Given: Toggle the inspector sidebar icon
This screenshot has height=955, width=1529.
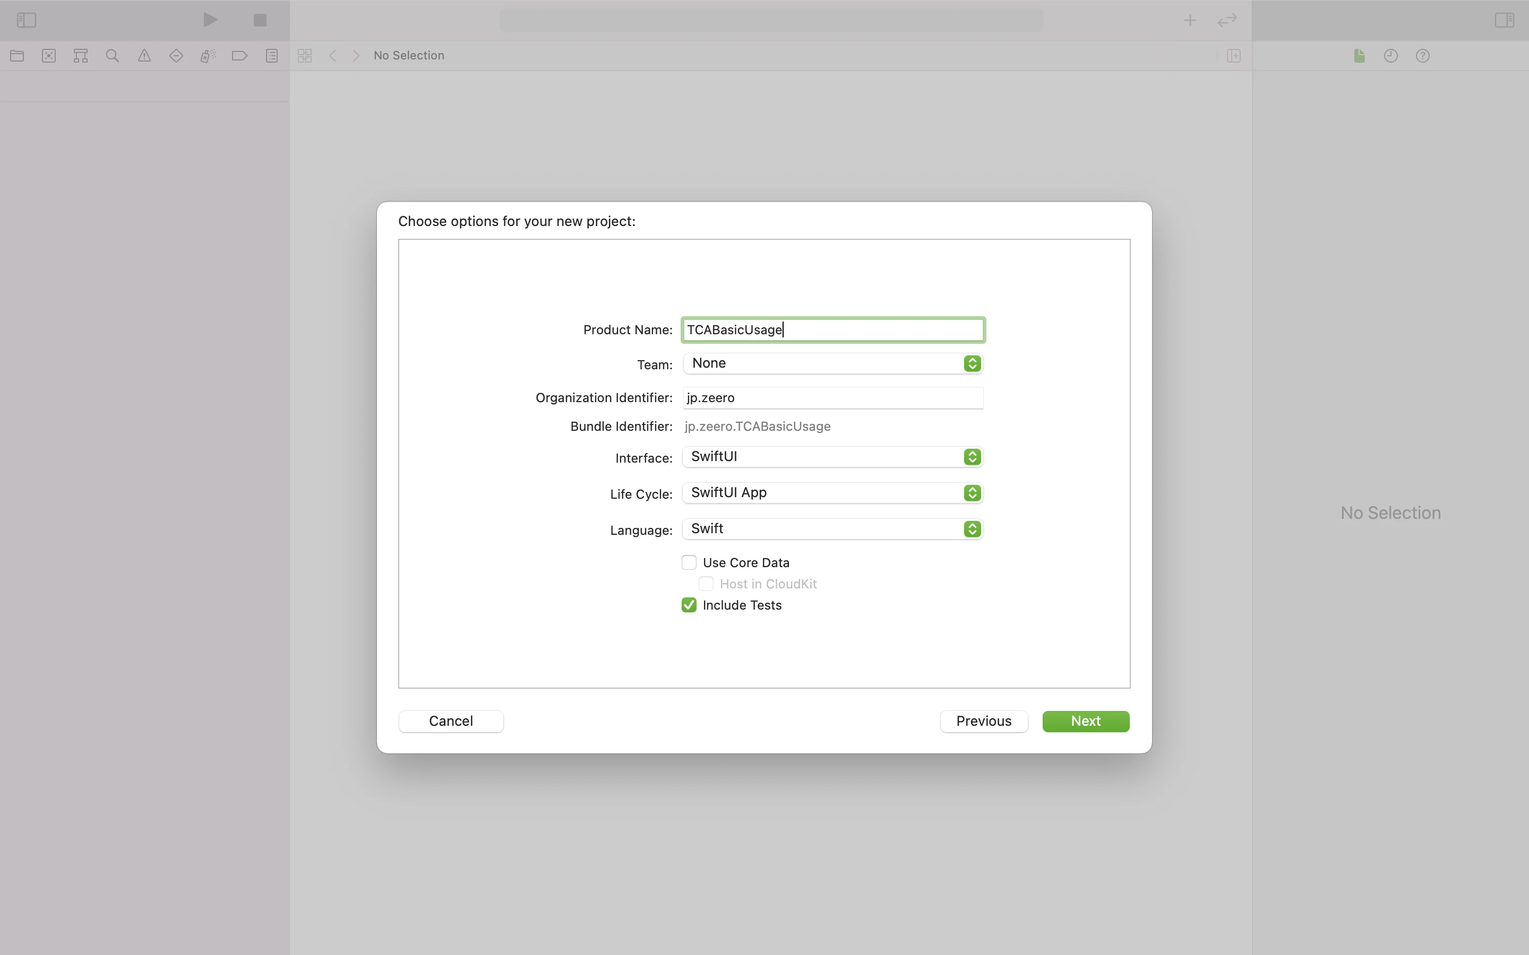Looking at the screenshot, I should click(x=1504, y=20).
